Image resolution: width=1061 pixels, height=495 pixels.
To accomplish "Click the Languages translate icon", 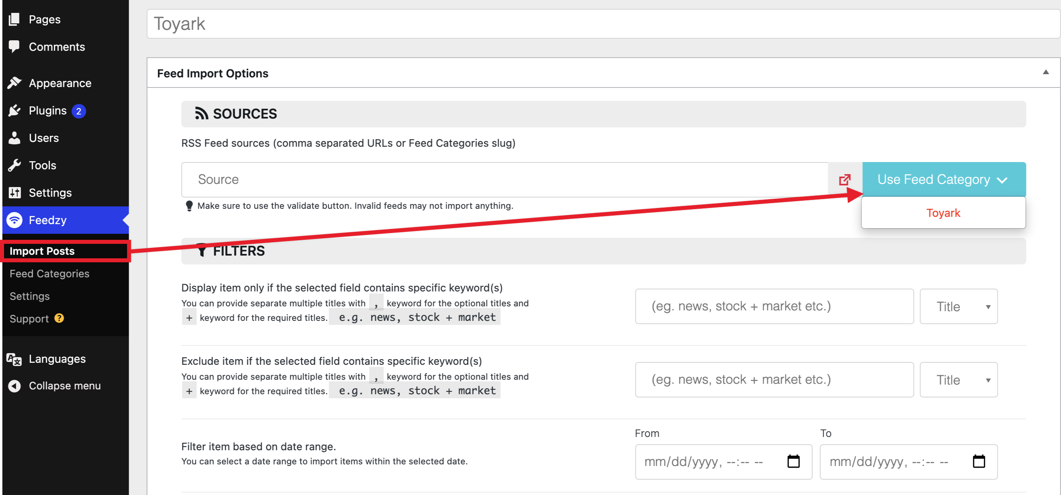I will pos(15,359).
